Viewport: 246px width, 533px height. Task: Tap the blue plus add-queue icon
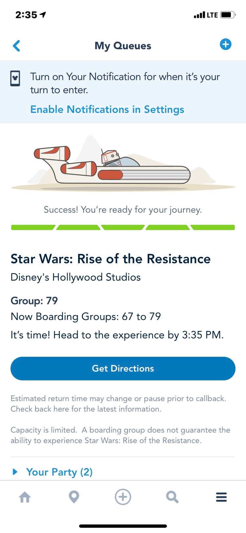tap(225, 44)
